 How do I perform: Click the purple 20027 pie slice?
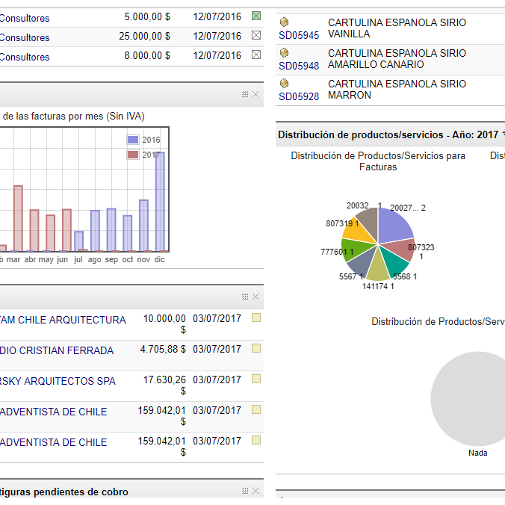tap(394, 226)
